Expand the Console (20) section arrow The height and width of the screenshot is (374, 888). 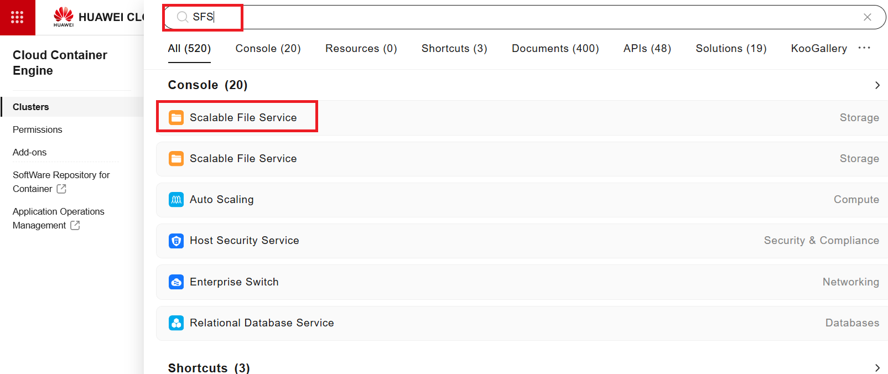(x=877, y=85)
